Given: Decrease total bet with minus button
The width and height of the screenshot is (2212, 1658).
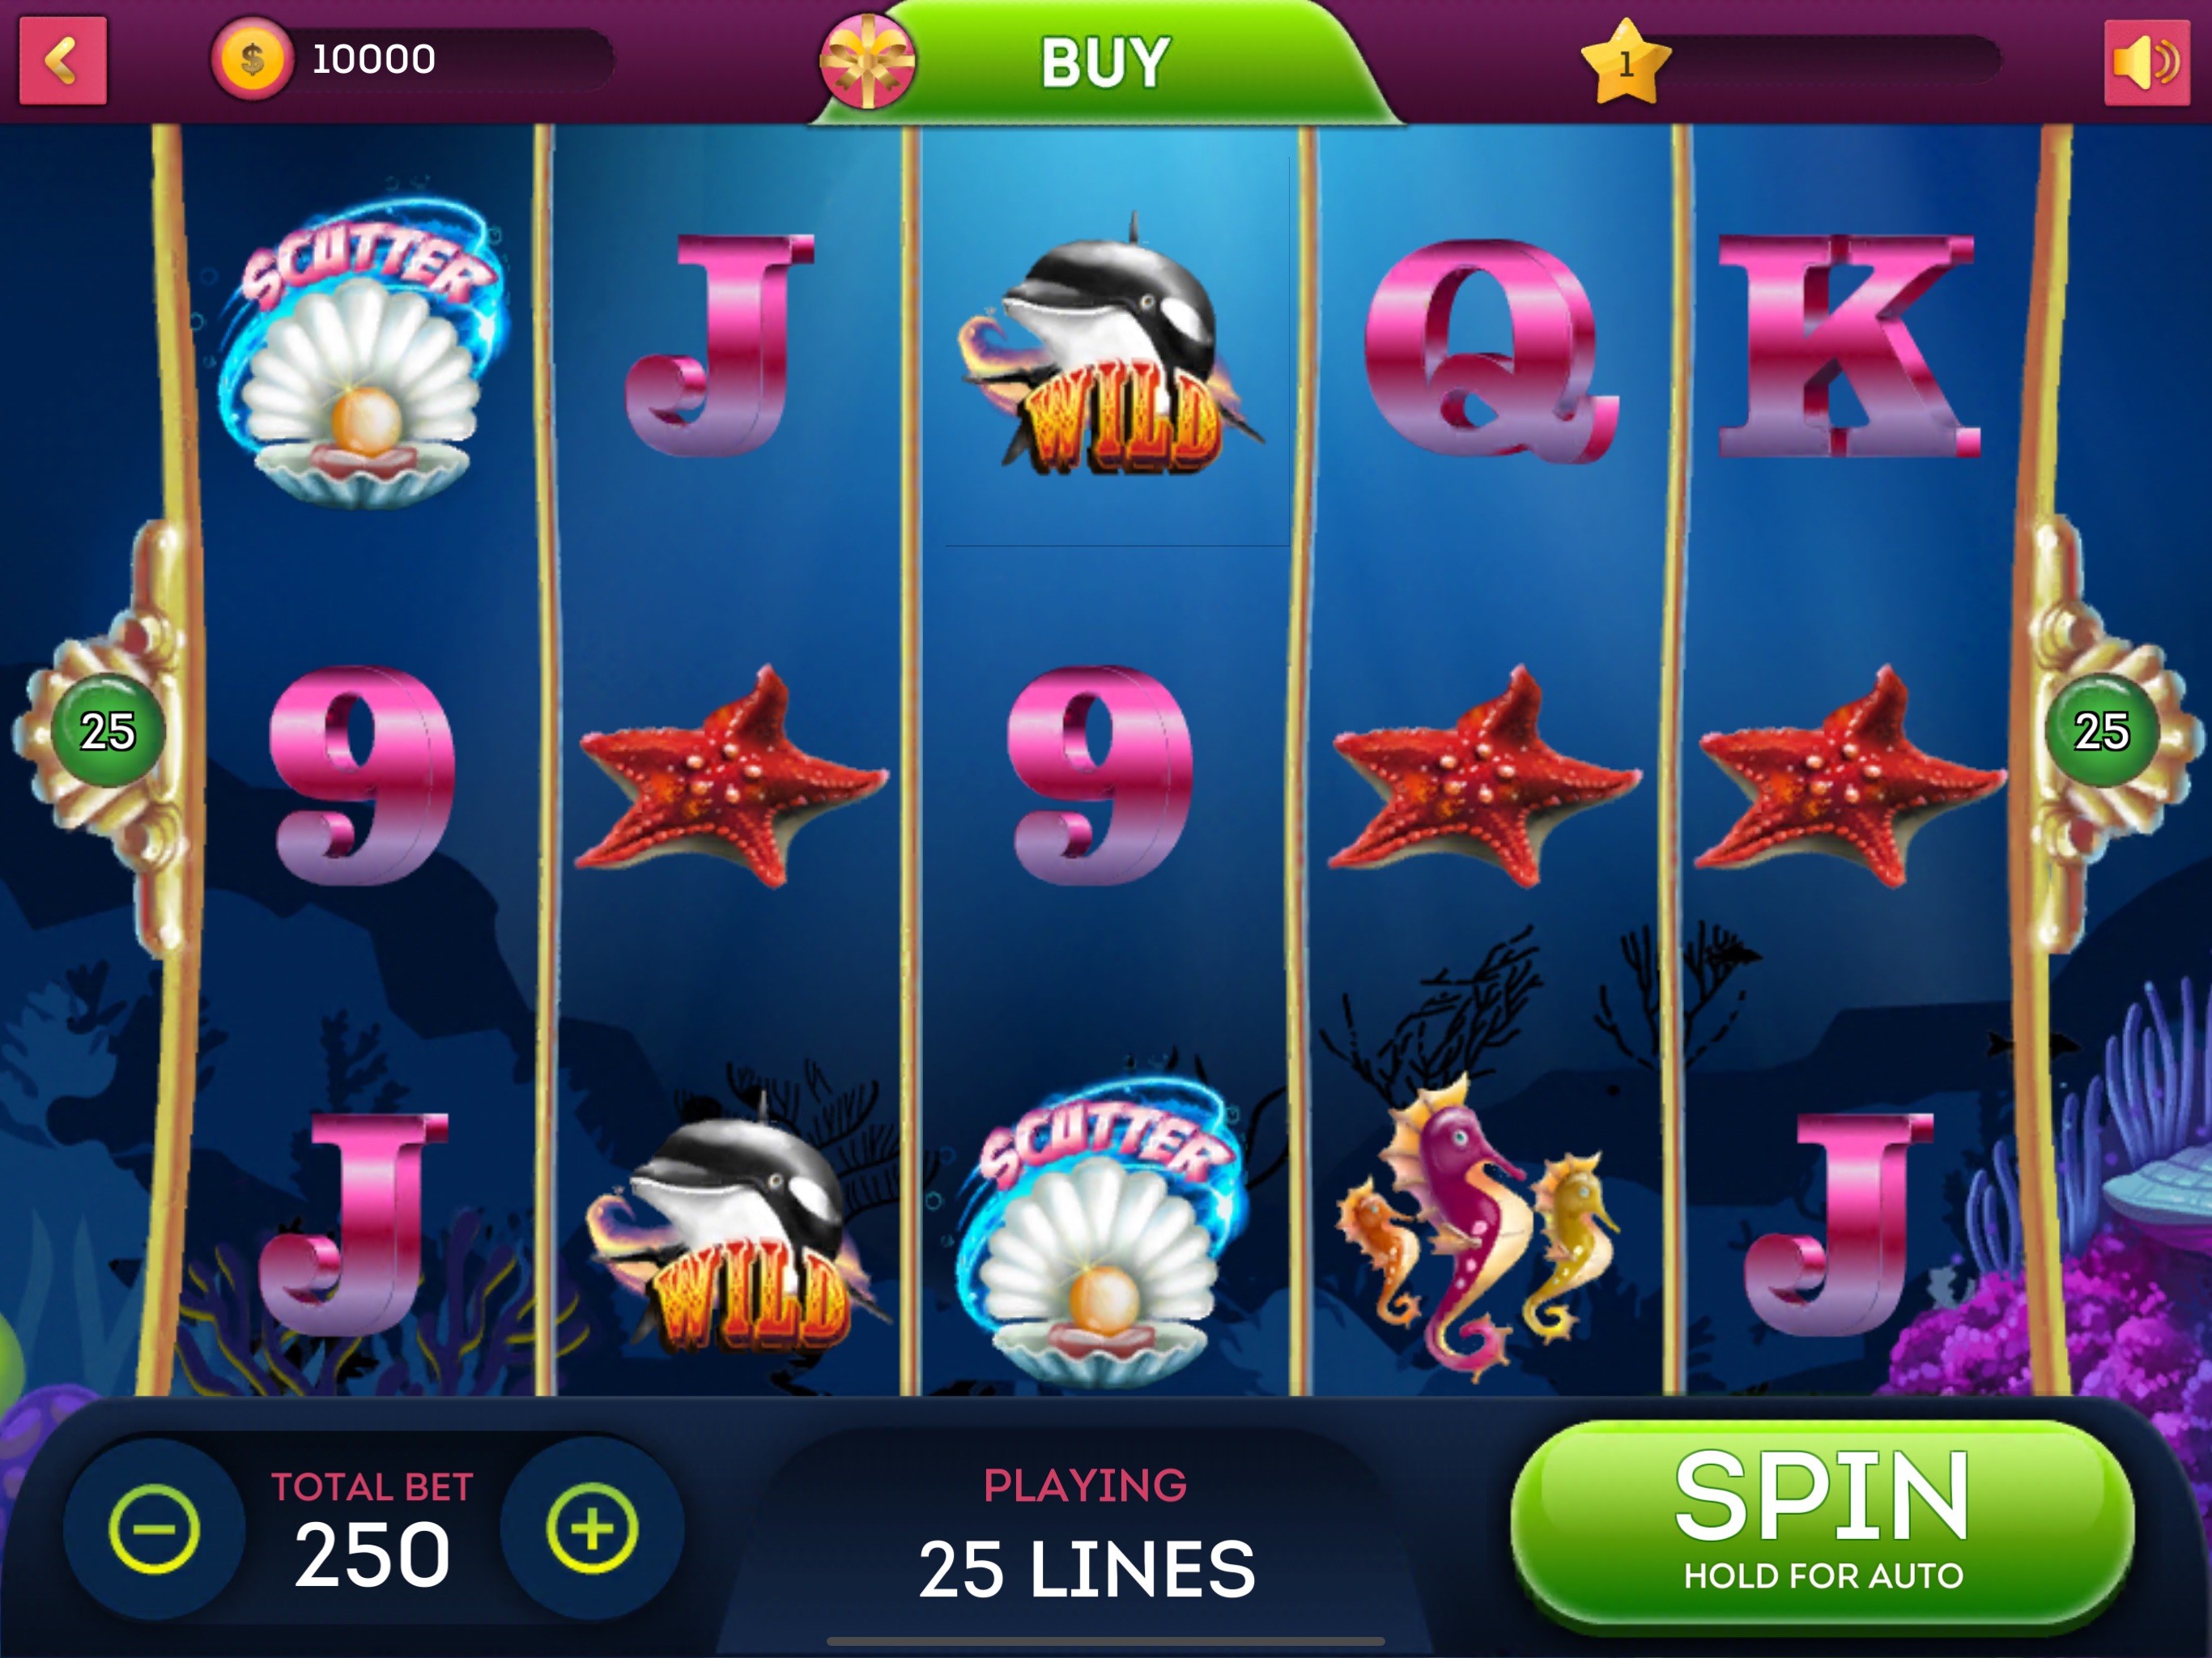Looking at the screenshot, I should [154, 1529].
